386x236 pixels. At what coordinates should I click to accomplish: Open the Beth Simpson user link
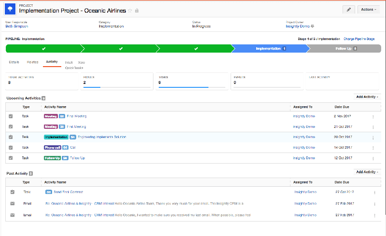click(x=17, y=27)
